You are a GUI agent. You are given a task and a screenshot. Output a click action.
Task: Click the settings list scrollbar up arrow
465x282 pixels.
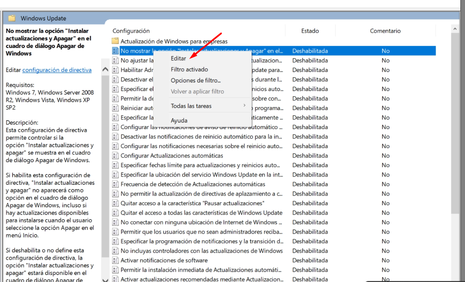coord(455,29)
